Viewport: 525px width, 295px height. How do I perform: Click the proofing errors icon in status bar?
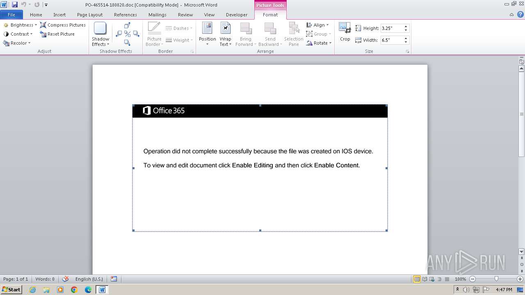(65, 279)
